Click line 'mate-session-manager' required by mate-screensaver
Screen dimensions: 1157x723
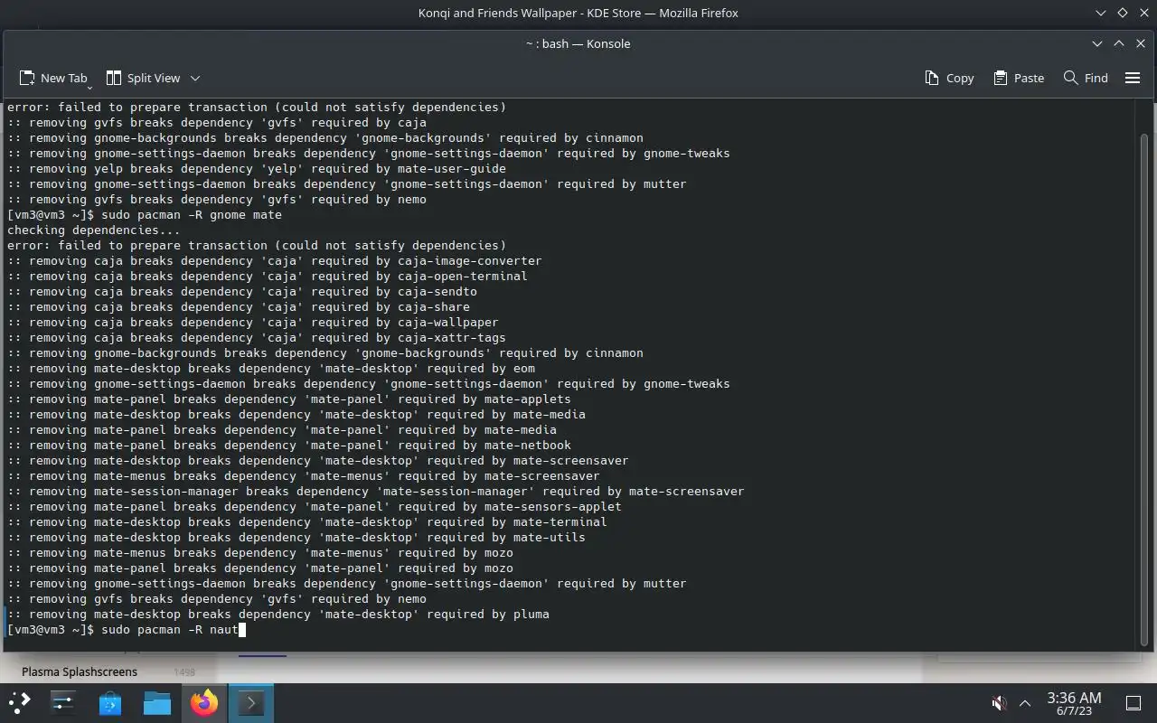pyautogui.click(x=376, y=491)
